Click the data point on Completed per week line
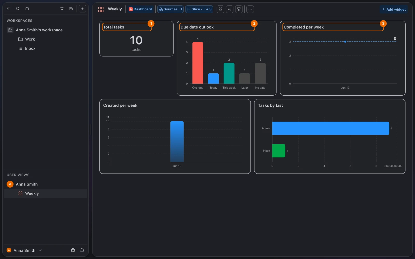Screen dimensions: 415x259 pos(345,42)
